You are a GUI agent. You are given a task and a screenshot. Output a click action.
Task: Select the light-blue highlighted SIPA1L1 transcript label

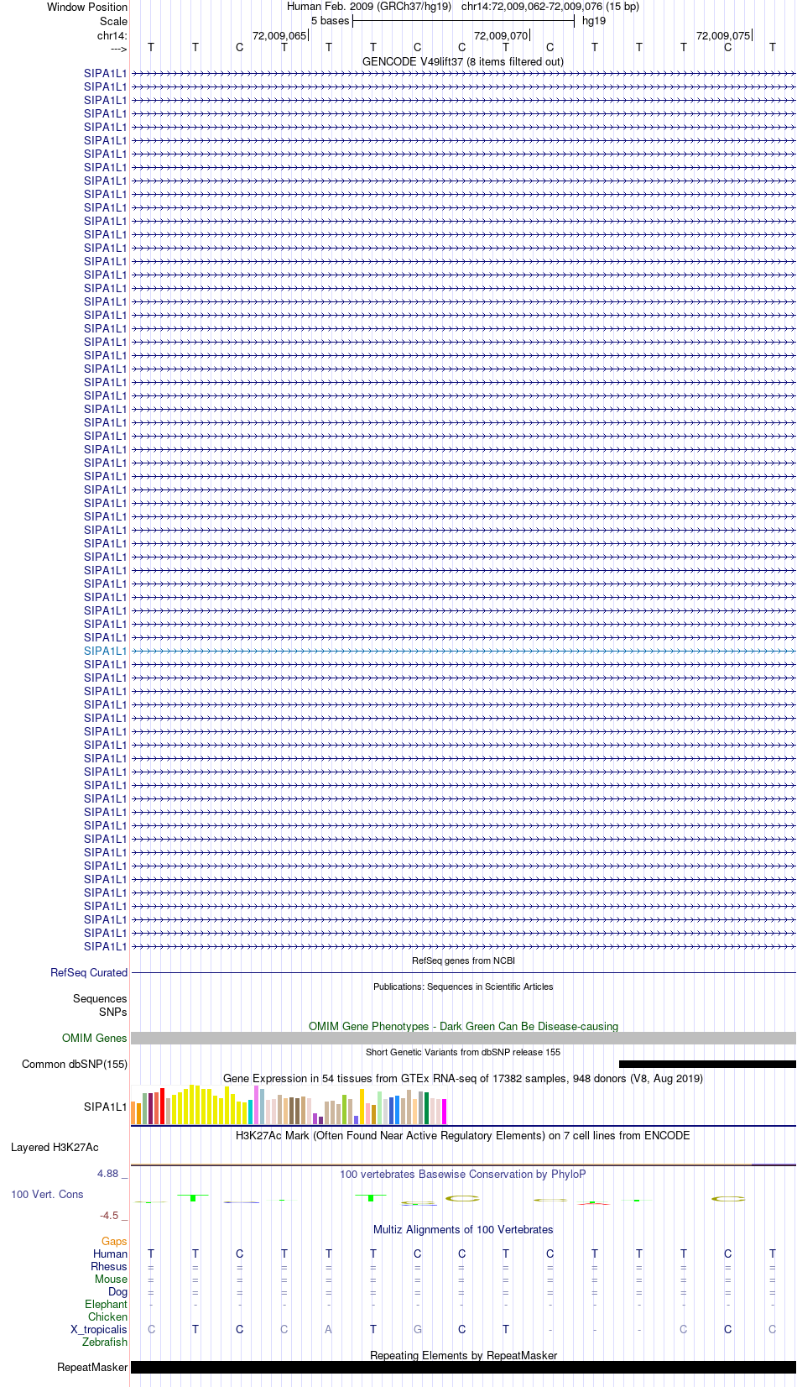(x=106, y=651)
